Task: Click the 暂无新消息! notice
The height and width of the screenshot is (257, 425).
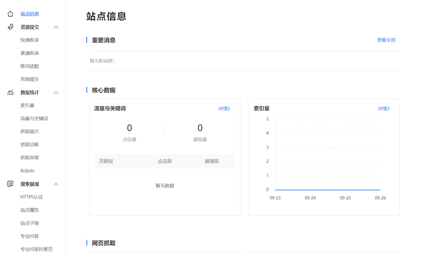Action: click(x=102, y=61)
